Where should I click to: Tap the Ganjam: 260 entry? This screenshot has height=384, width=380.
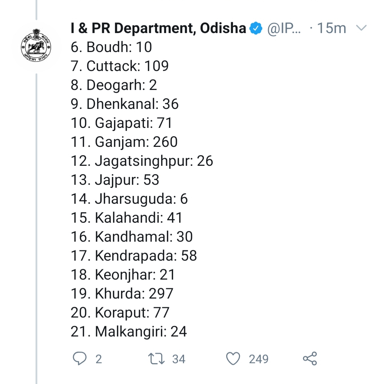pos(124,142)
